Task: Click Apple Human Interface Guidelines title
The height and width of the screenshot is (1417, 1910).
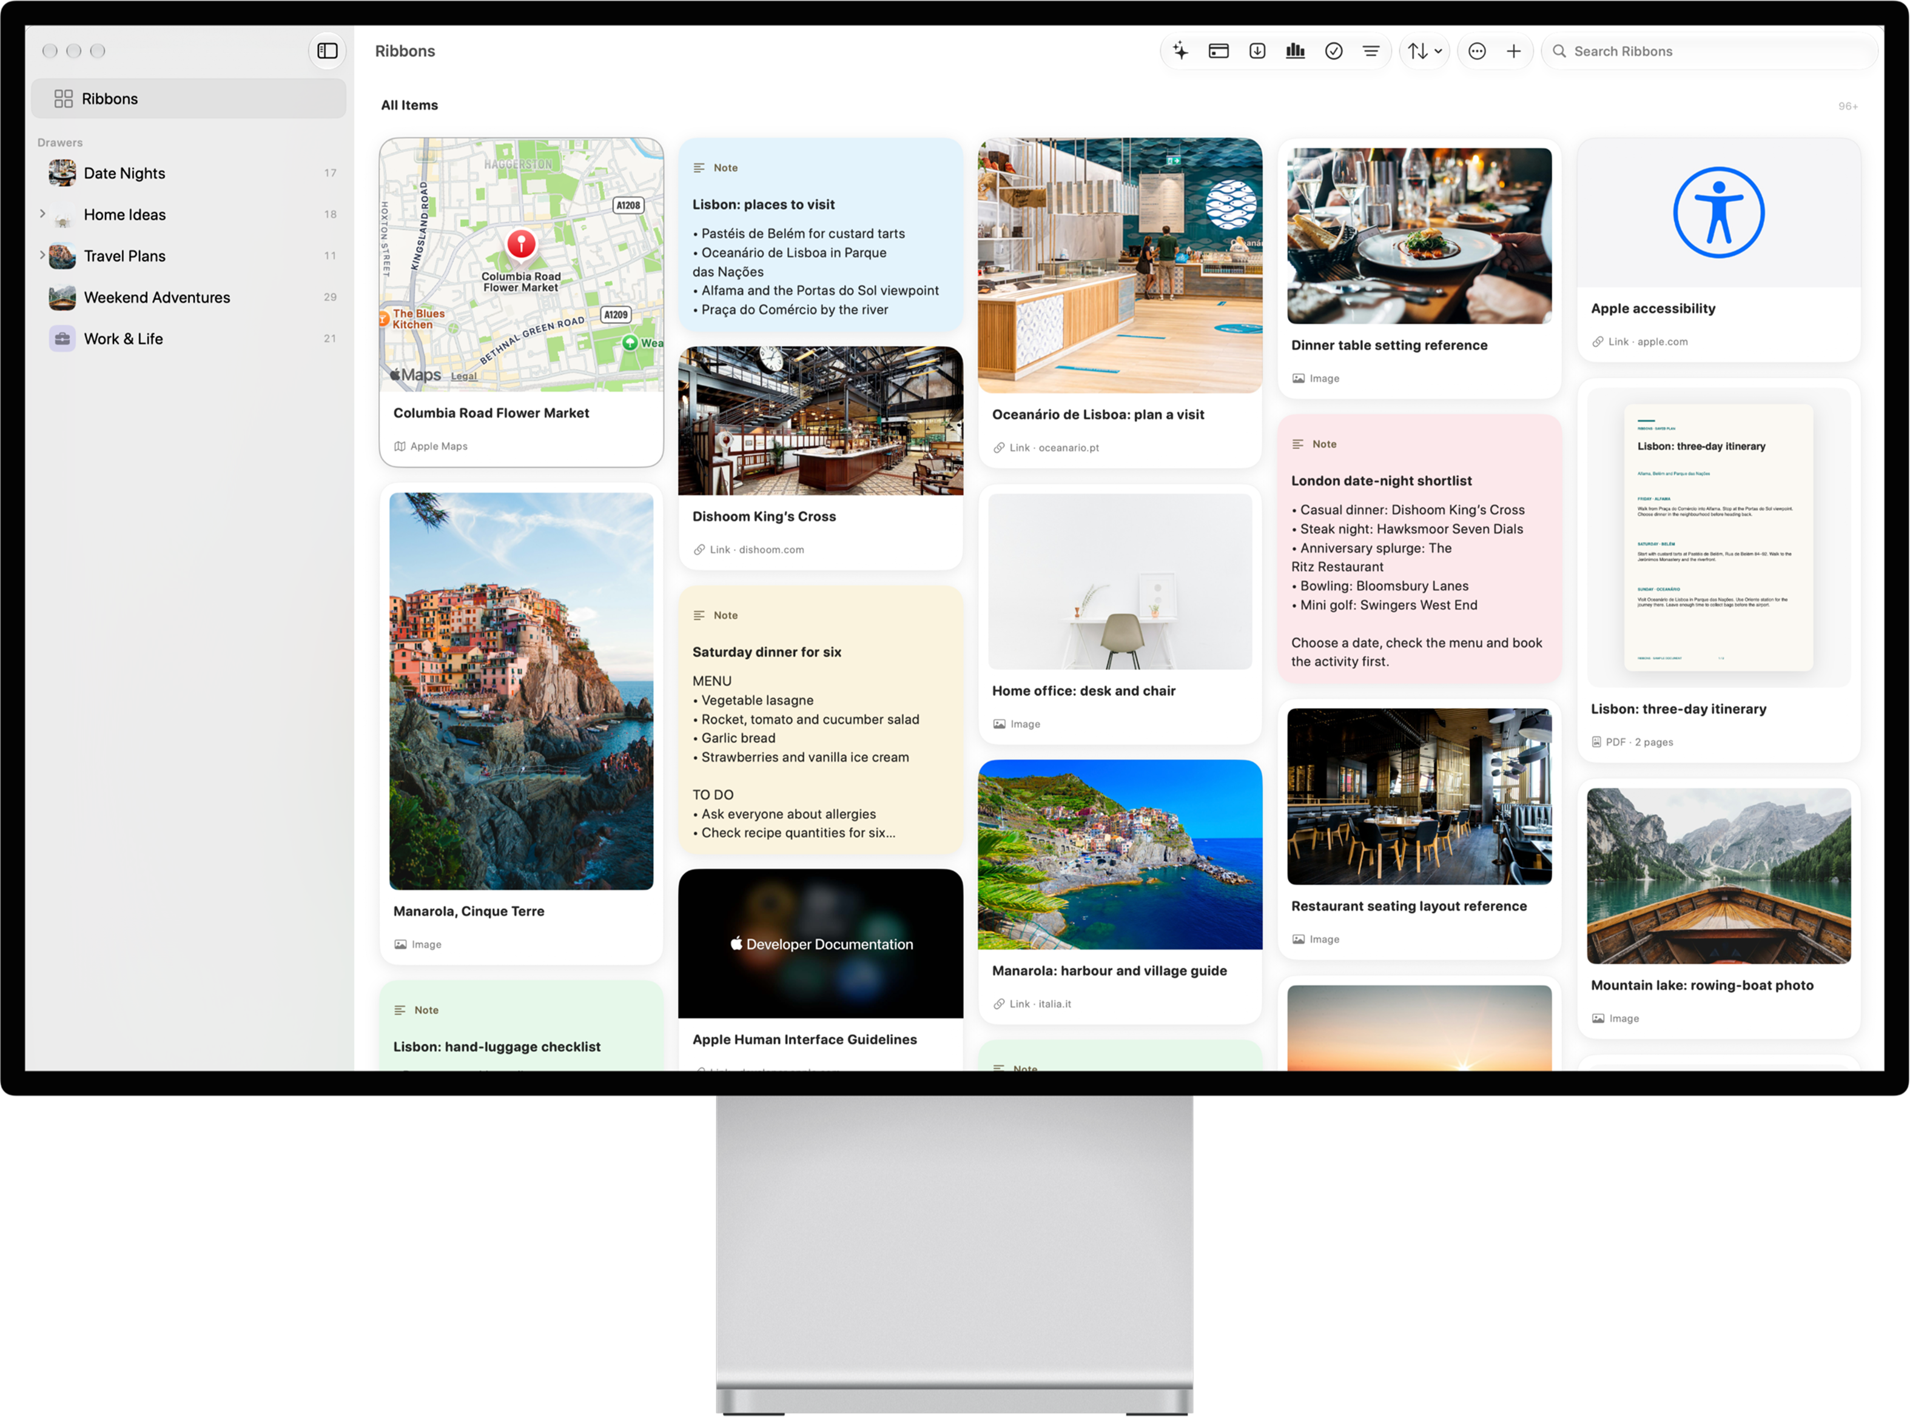Action: tap(805, 1040)
